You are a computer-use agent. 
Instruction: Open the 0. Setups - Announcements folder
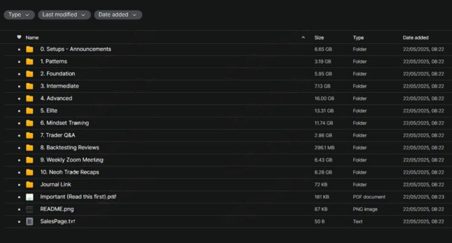[75, 49]
